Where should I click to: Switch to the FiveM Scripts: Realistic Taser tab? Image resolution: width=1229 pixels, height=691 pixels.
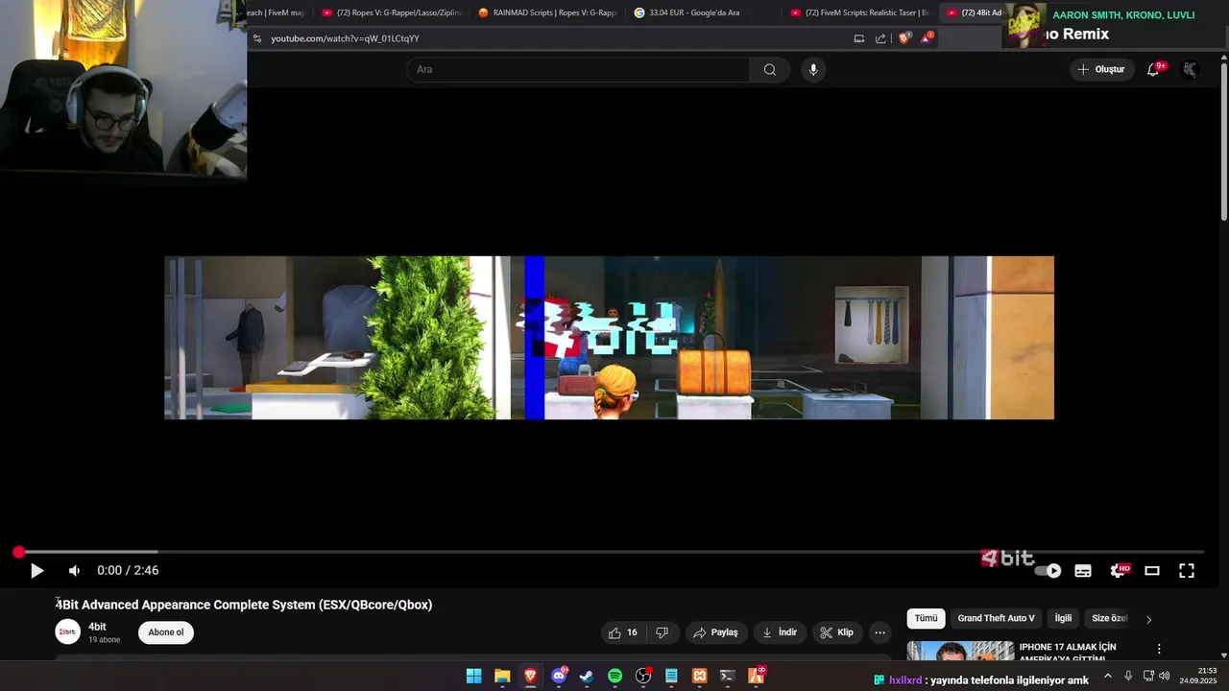click(x=860, y=12)
